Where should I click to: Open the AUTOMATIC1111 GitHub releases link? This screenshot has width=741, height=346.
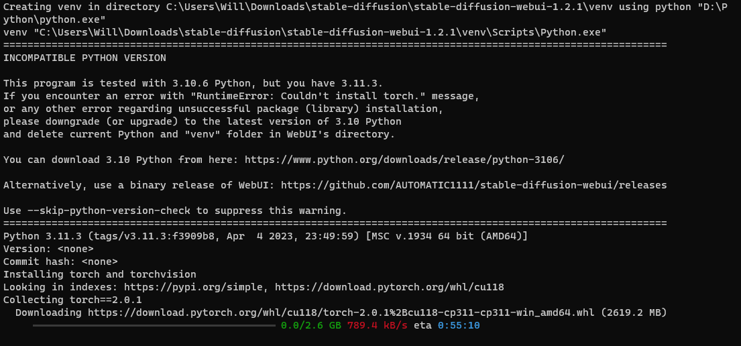473,185
